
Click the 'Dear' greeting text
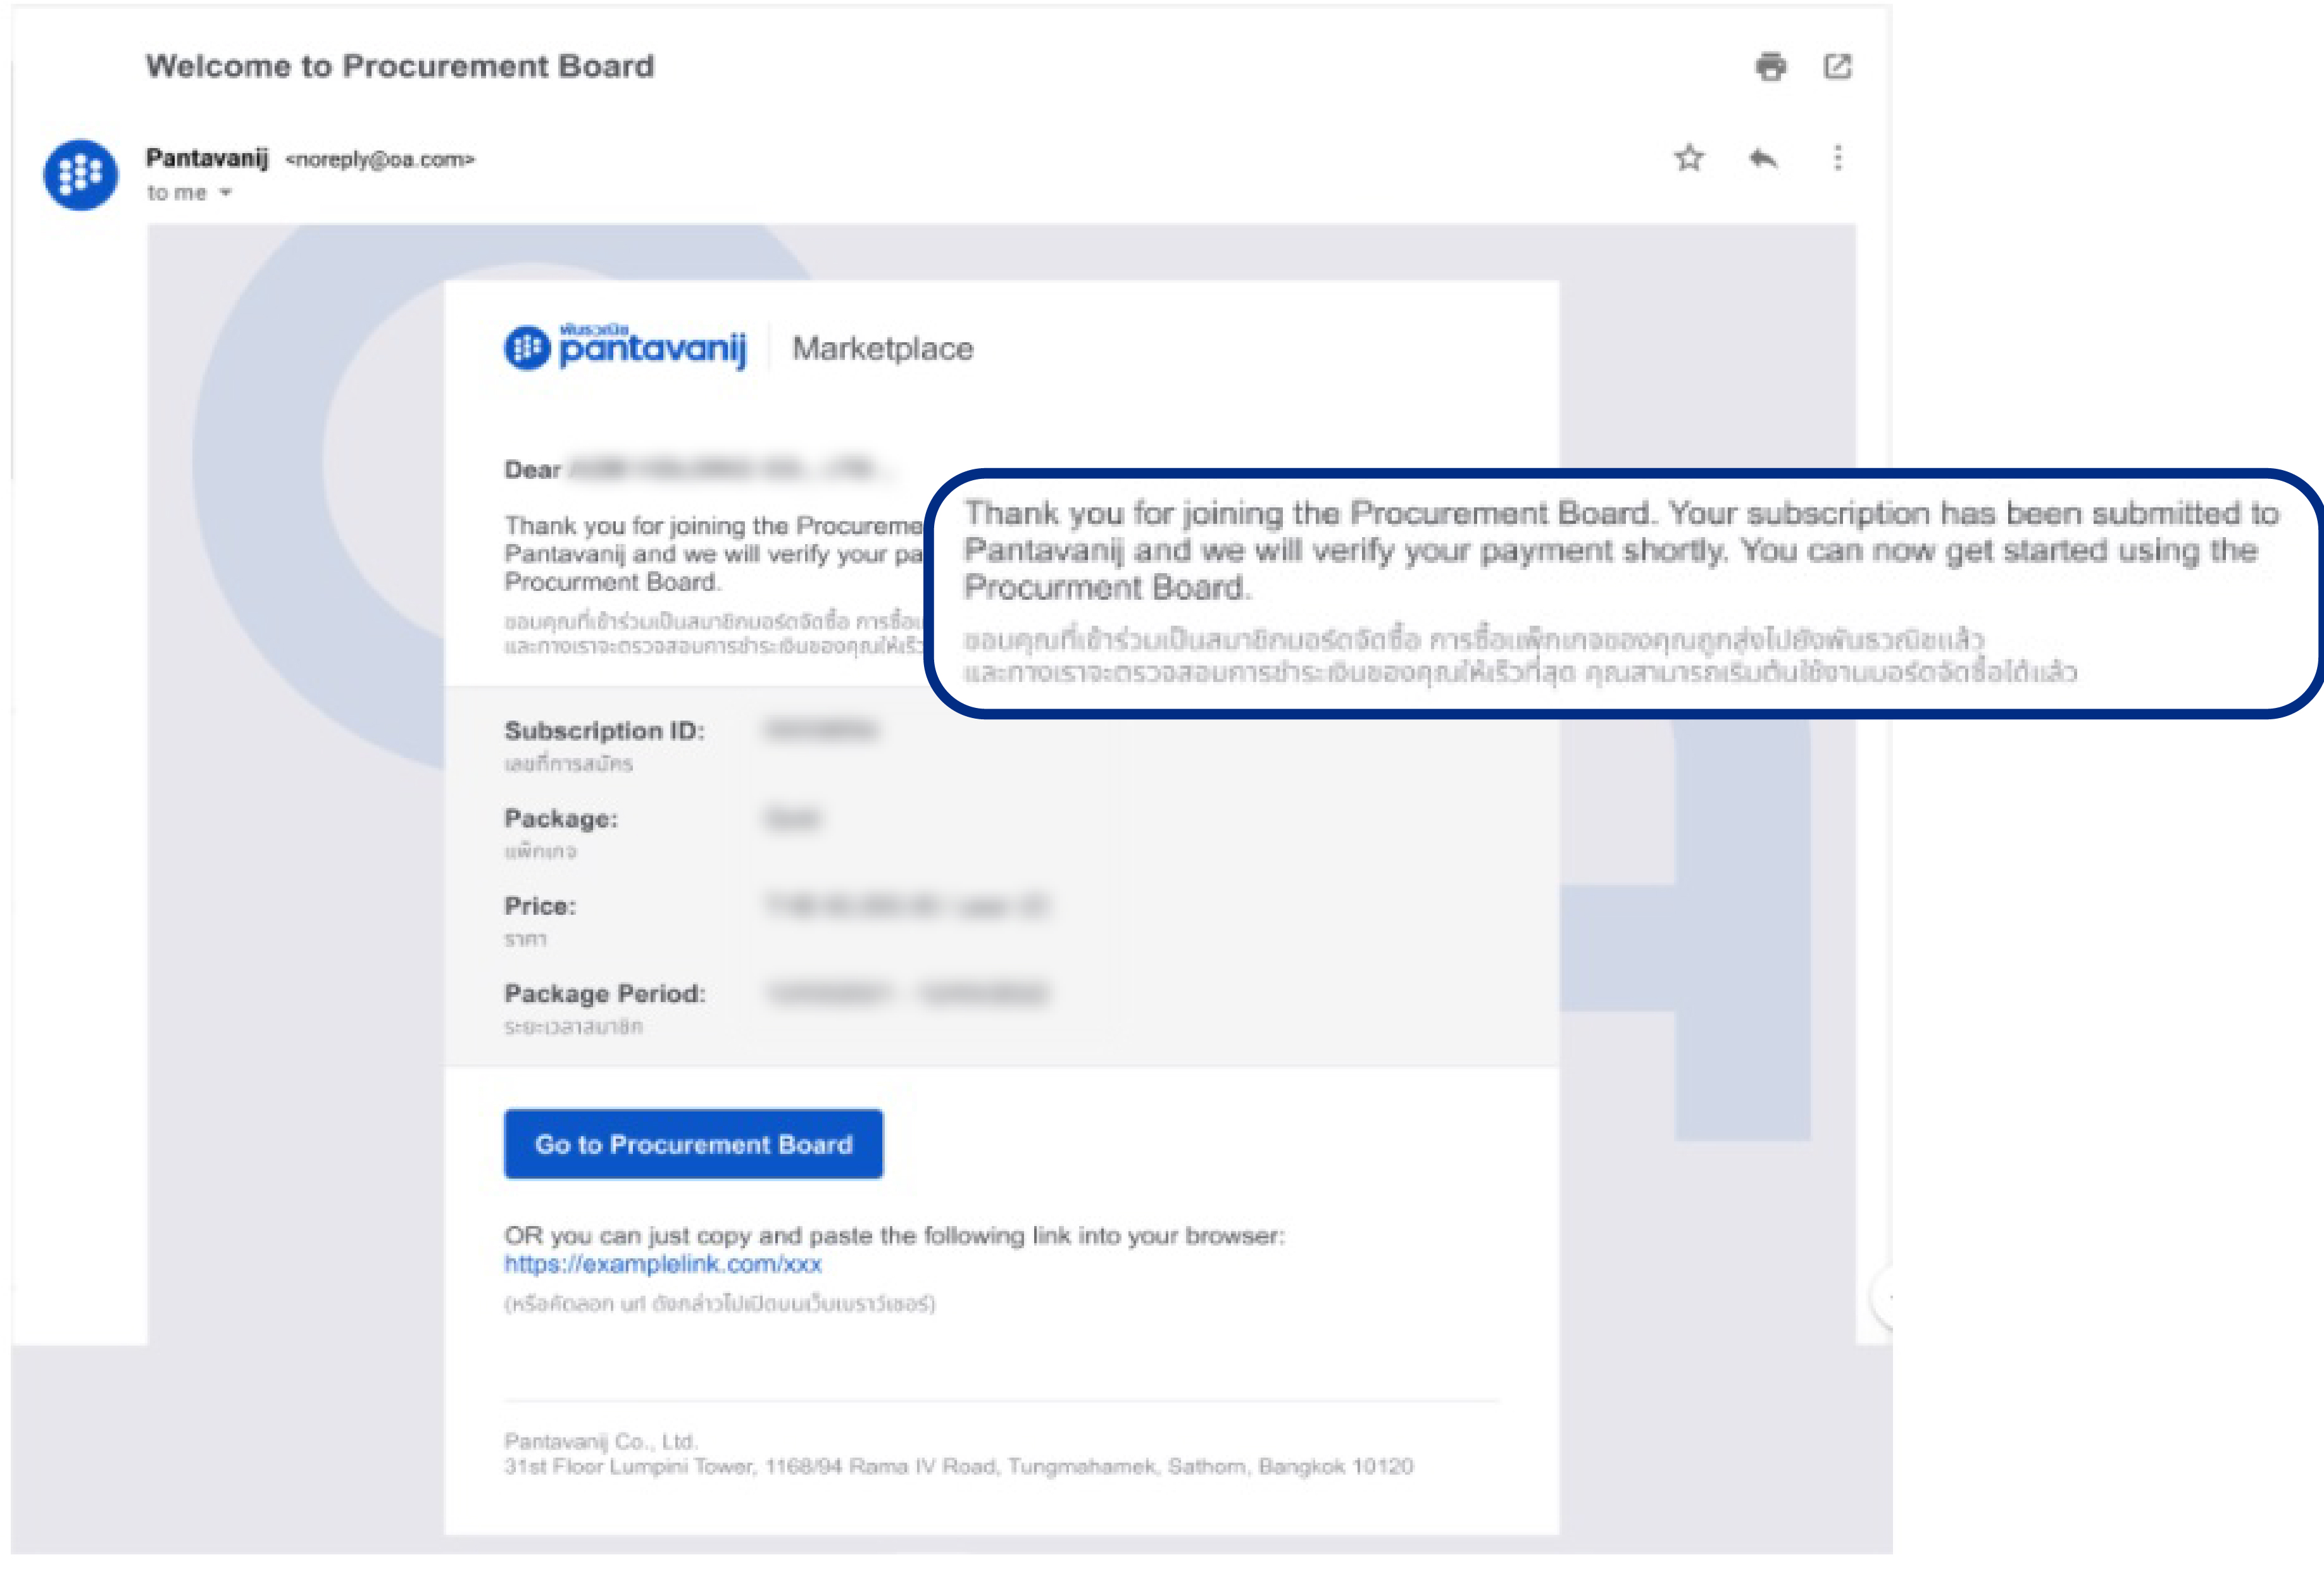tap(532, 469)
